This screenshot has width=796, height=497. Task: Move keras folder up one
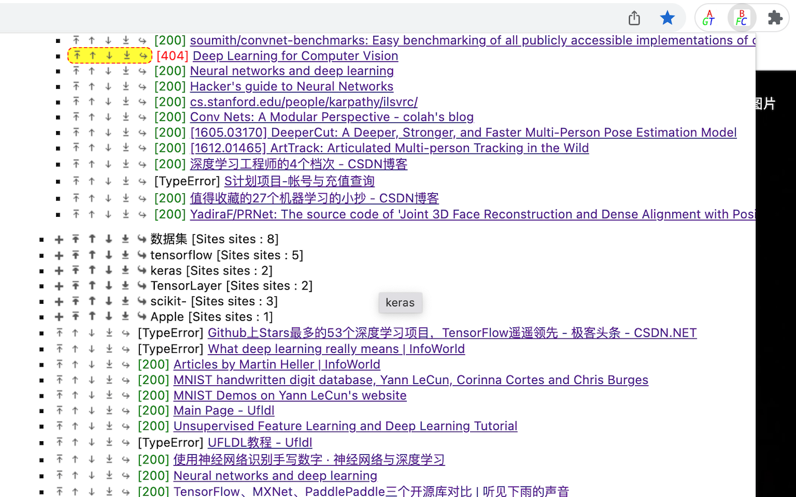(92, 271)
